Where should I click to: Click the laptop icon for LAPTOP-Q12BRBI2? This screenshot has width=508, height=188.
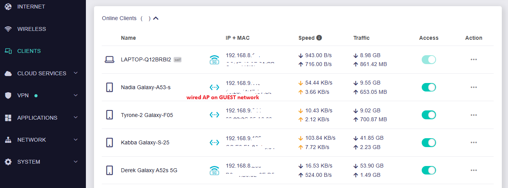click(109, 59)
